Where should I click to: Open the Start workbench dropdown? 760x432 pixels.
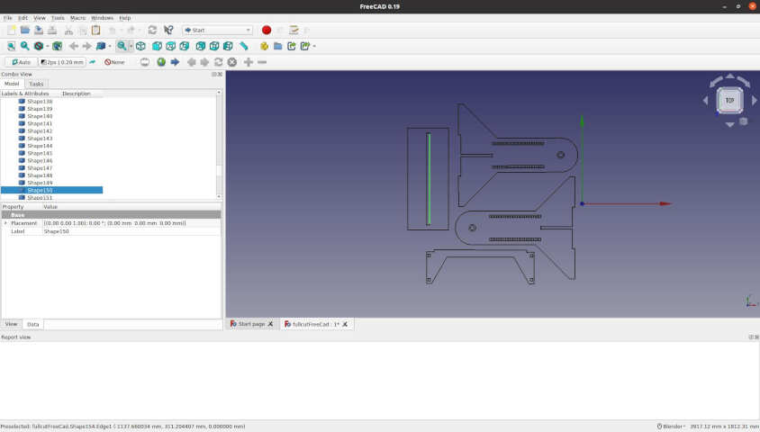tap(217, 30)
